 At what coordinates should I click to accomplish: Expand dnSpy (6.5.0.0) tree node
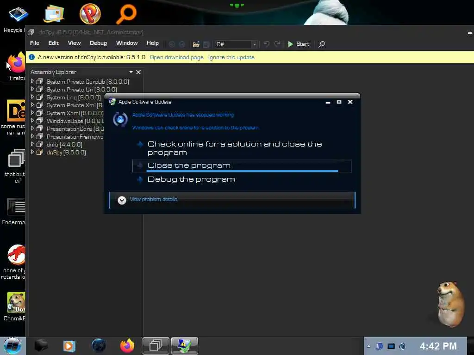[32, 152]
